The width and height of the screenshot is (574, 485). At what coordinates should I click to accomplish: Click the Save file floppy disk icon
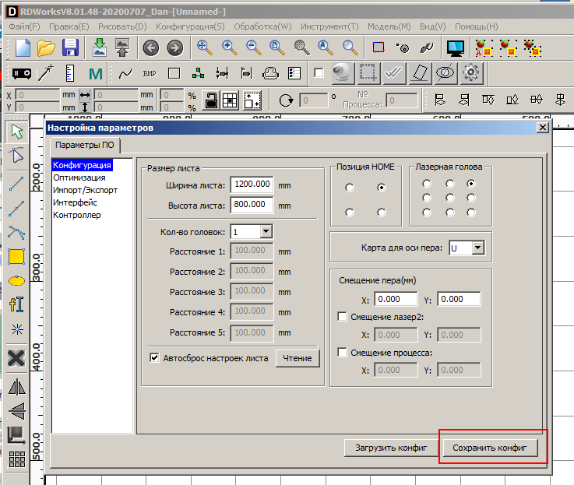tap(70, 47)
